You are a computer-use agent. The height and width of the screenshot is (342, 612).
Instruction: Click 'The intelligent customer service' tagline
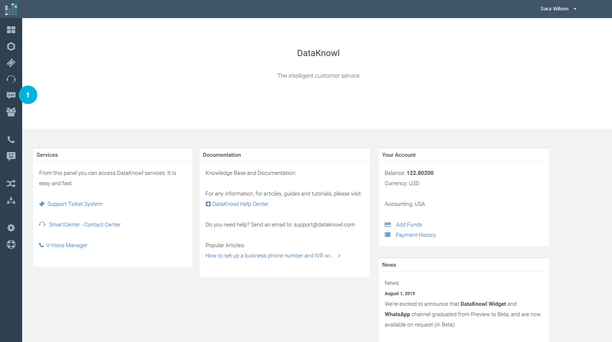pyautogui.click(x=319, y=76)
